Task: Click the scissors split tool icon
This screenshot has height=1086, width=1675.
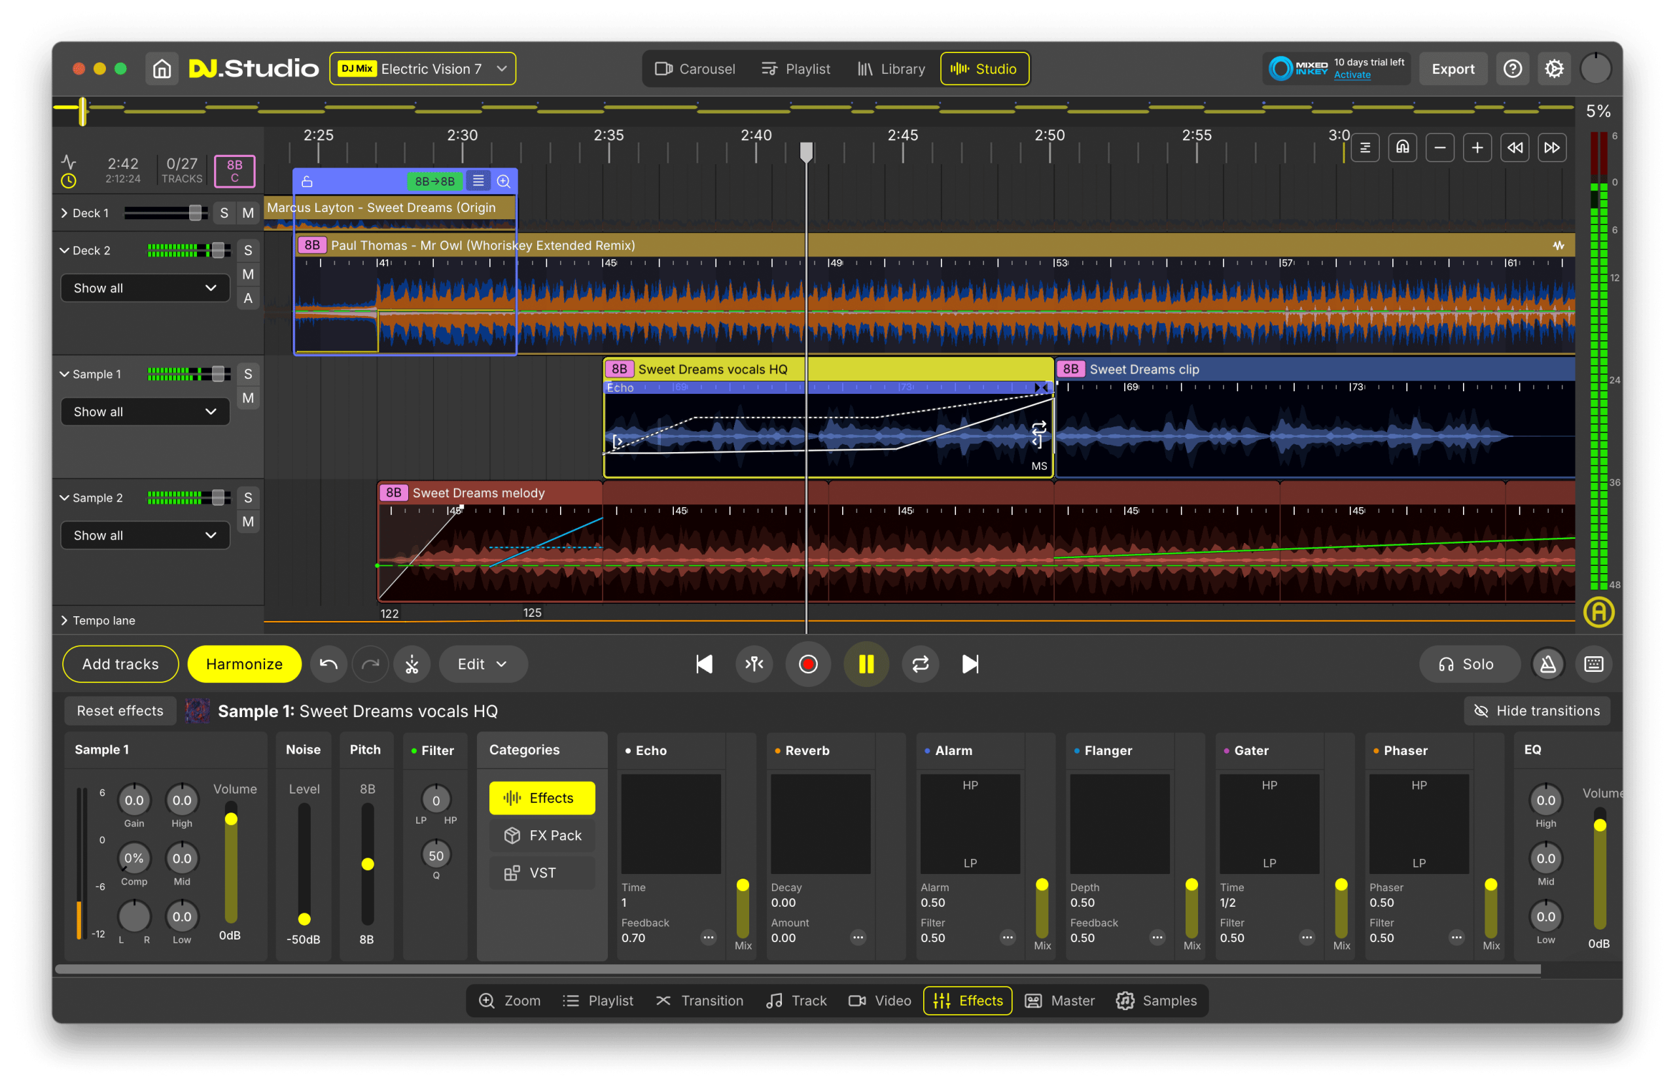Action: coord(412,664)
